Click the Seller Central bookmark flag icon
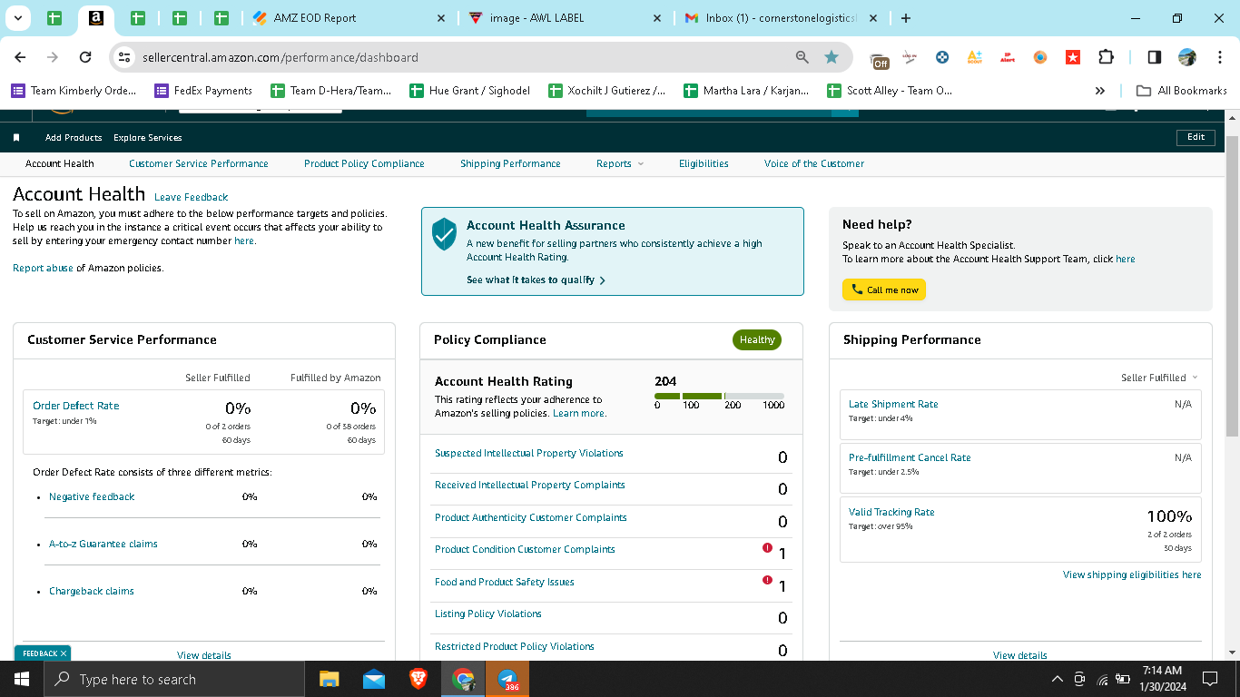This screenshot has width=1240, height=697. (16, 138)
